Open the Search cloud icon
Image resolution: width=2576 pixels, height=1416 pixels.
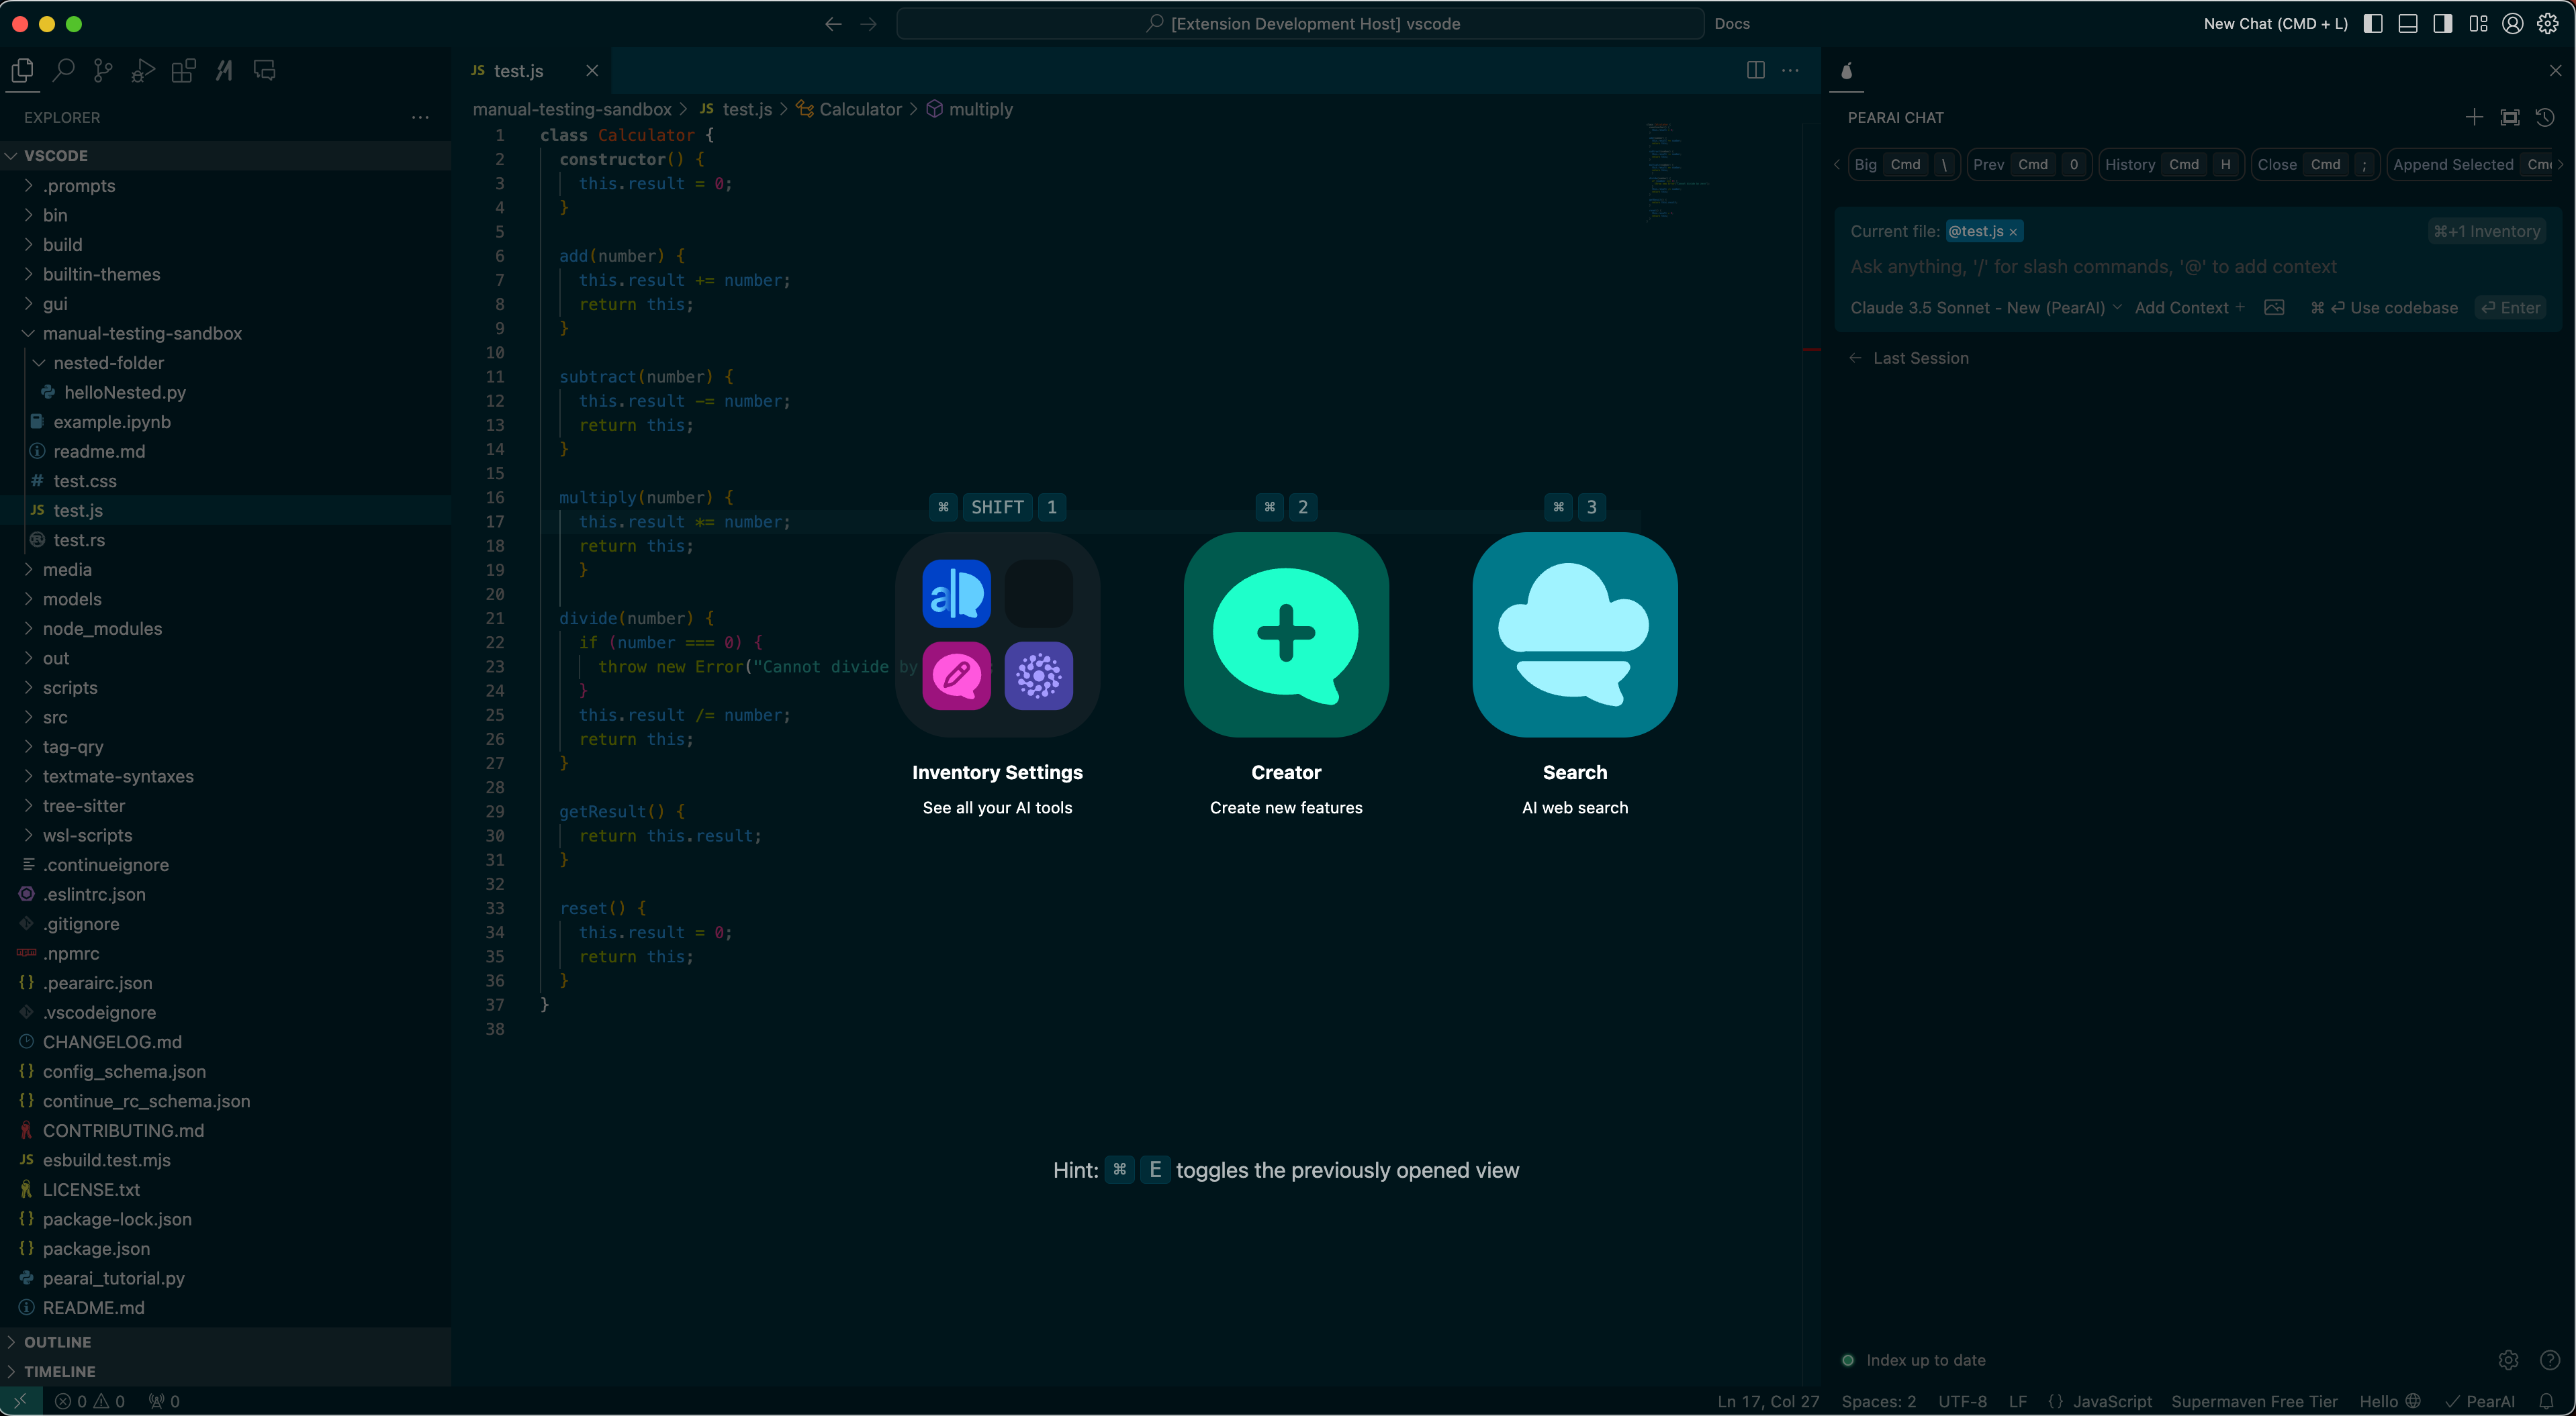click(x=1574, y=635)
